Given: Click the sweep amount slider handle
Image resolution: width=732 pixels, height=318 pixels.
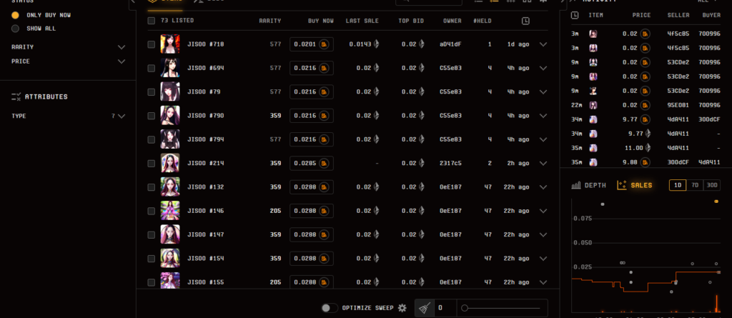Looking at the screenshot, I should pyautogui.click(x=465, y=308).
